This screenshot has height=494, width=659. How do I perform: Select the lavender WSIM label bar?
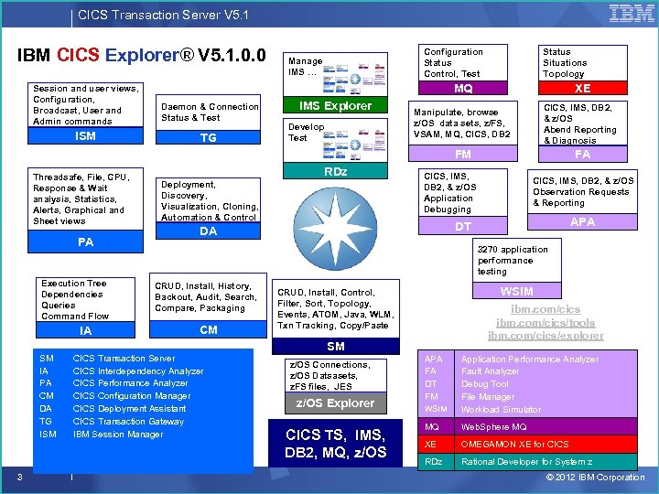pos(516,291)
